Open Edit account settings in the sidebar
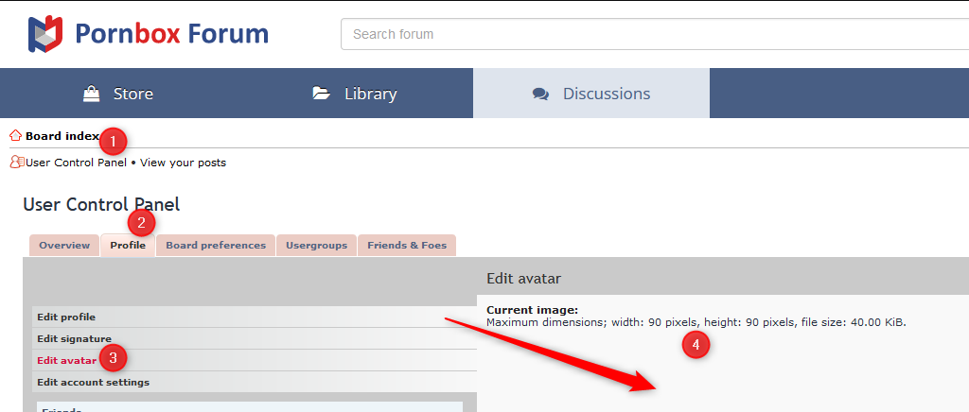 click(93, 382)
